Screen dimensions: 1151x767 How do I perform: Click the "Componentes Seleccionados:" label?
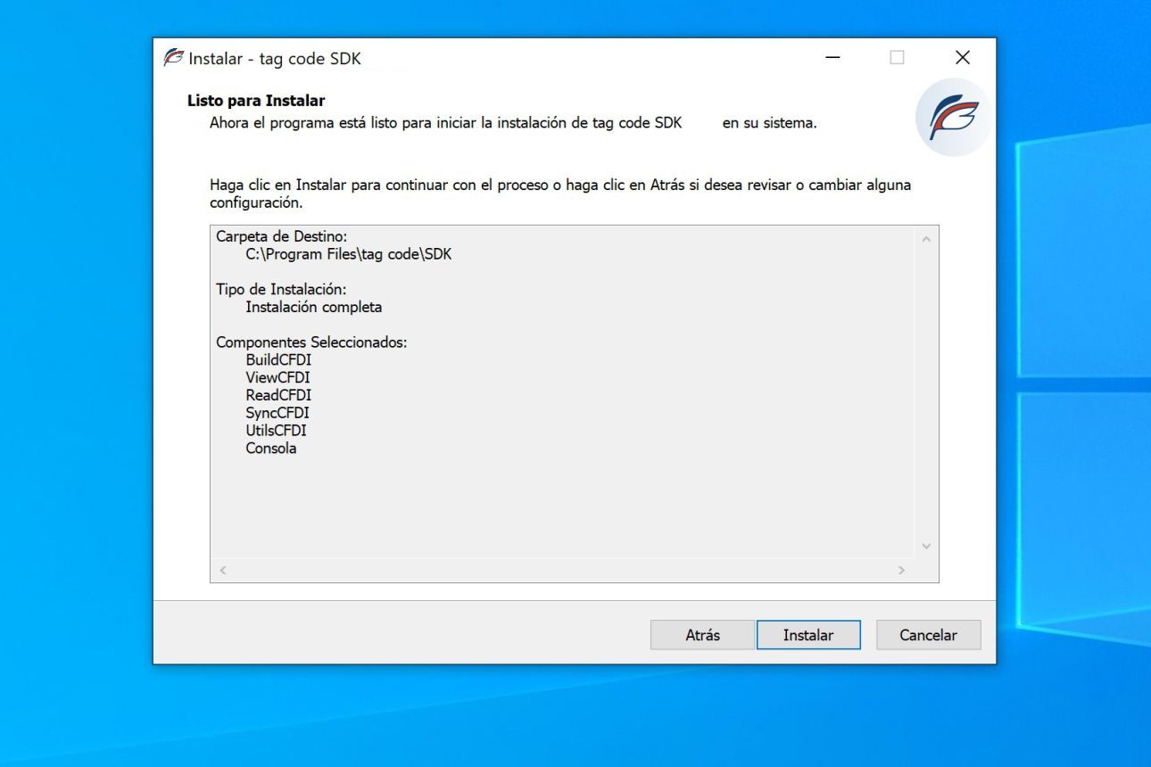[x=311, y=342]
